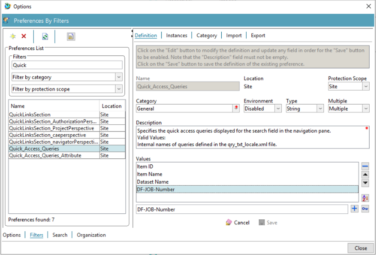
Task: Select Item Name in Values list
Action: (247, 174)
